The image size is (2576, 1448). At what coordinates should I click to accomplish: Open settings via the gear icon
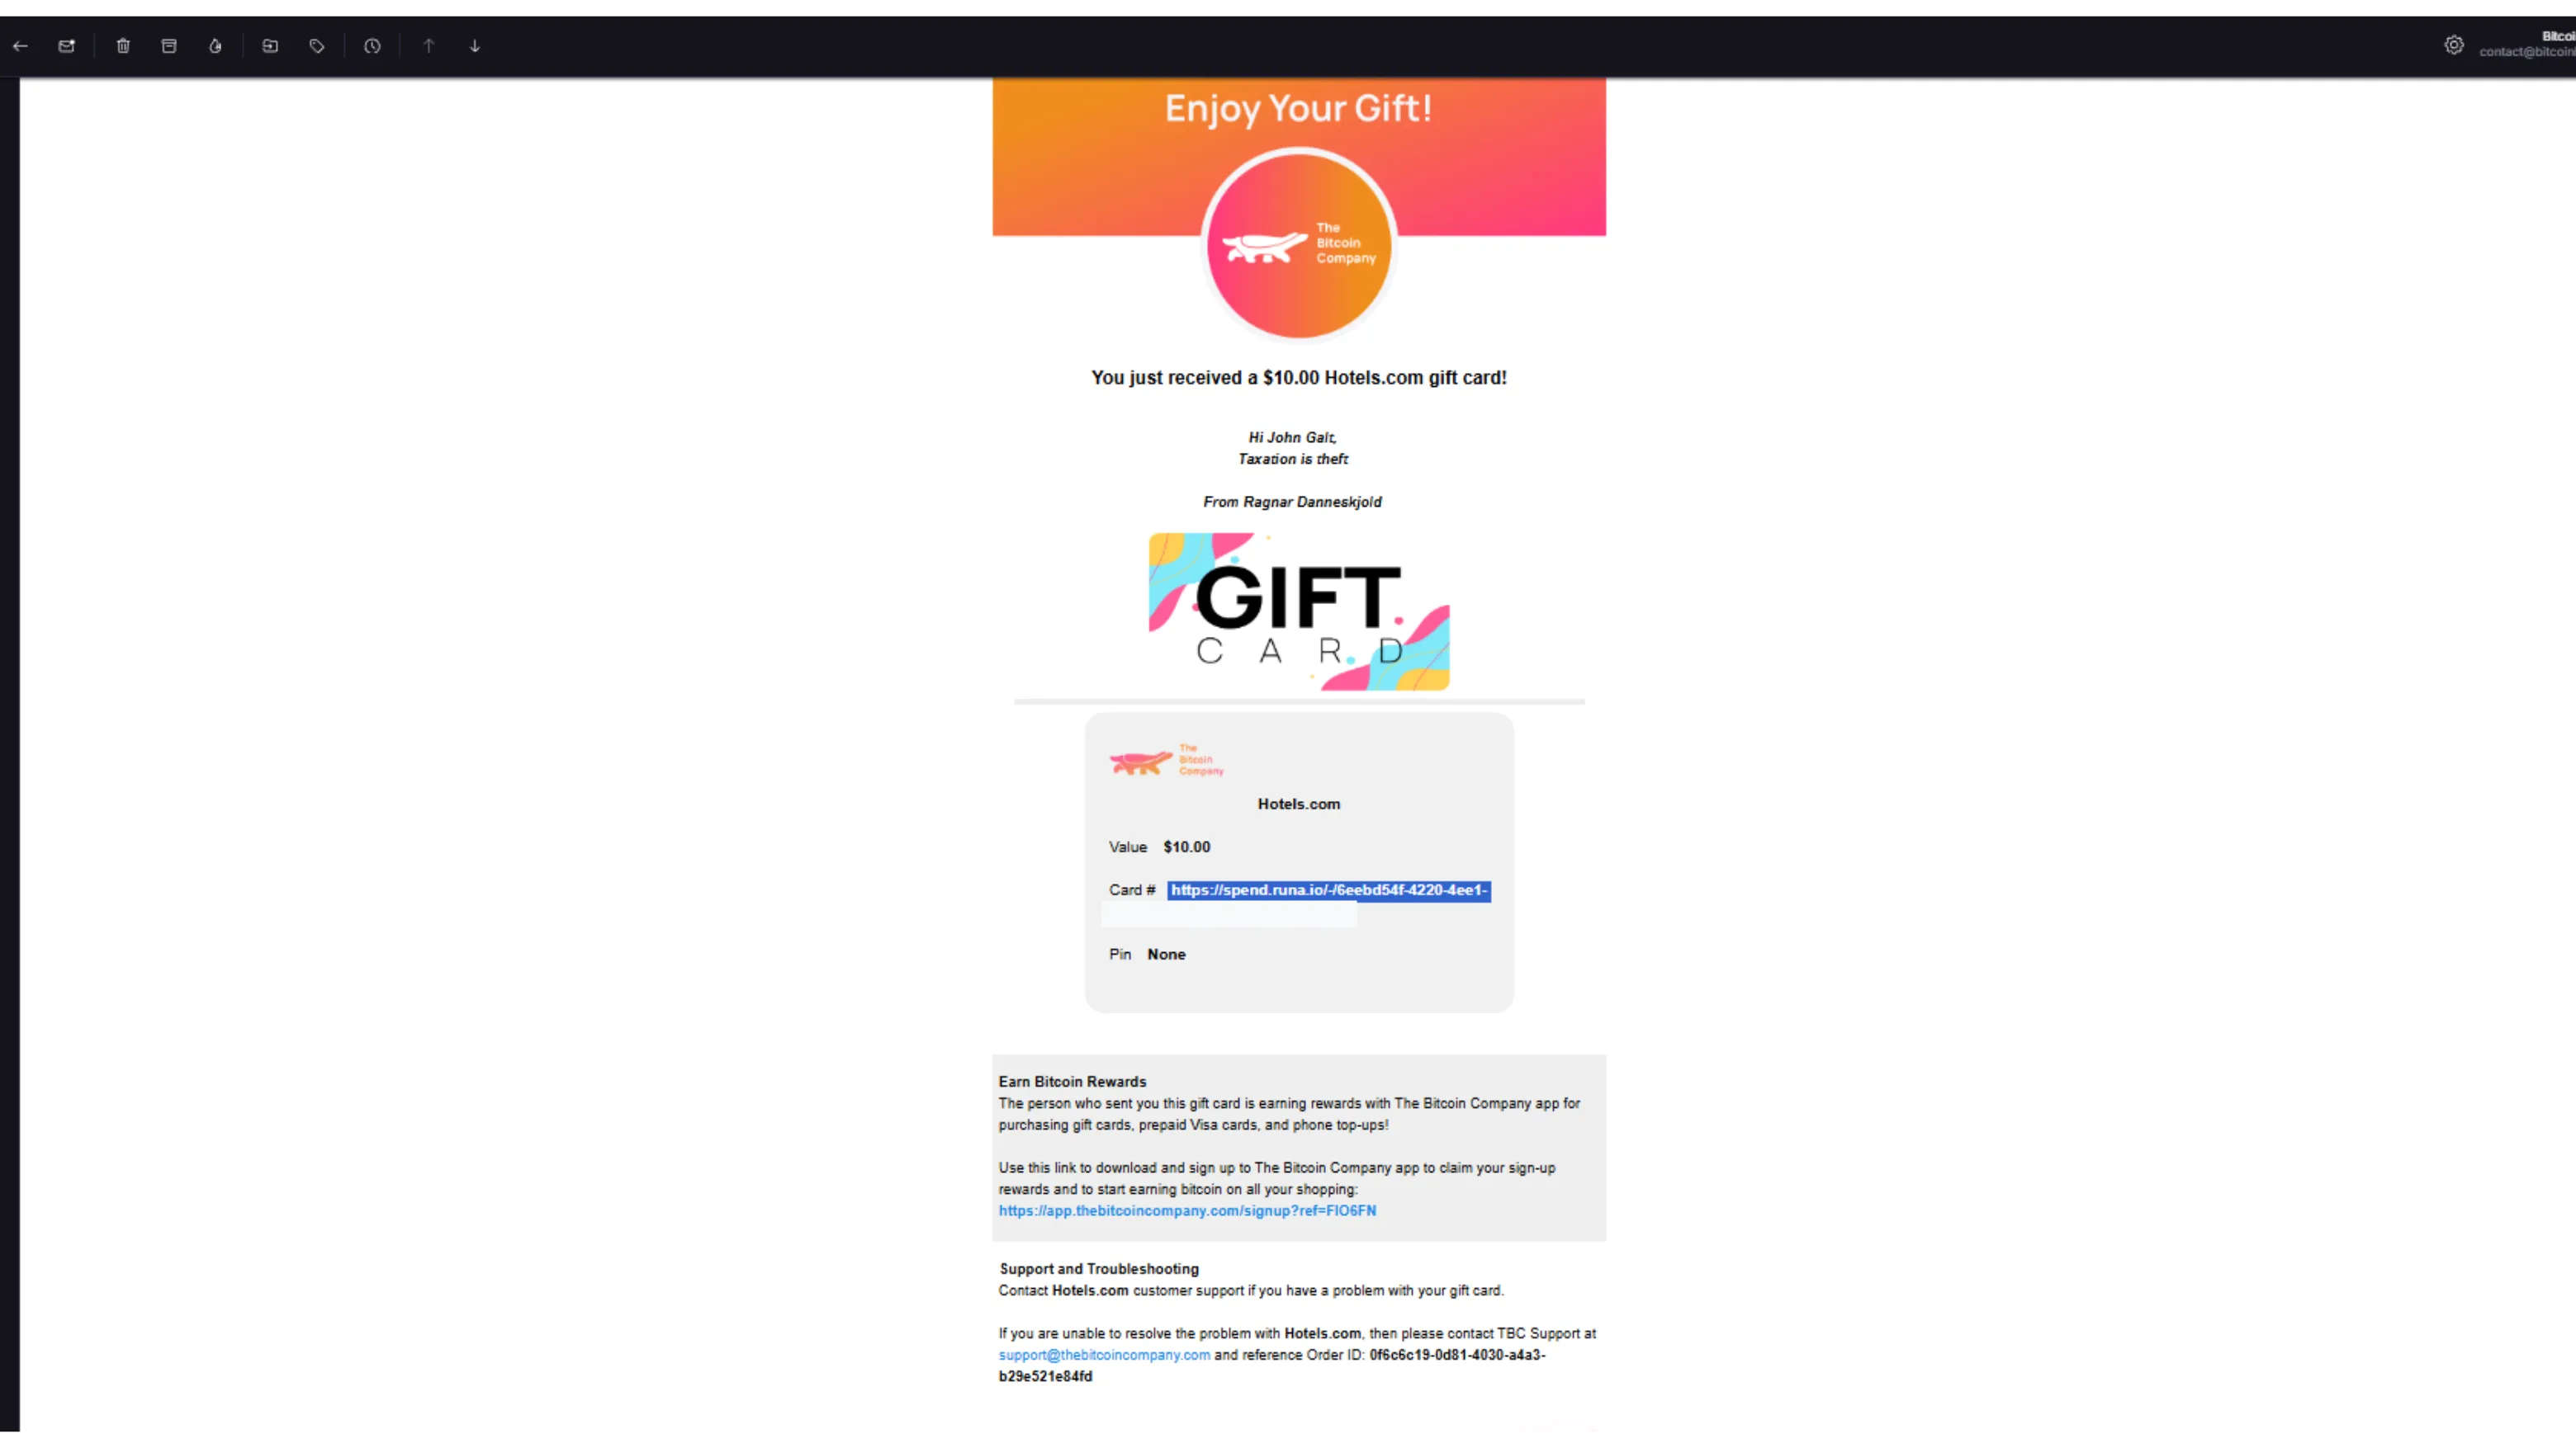[2454, 45]
